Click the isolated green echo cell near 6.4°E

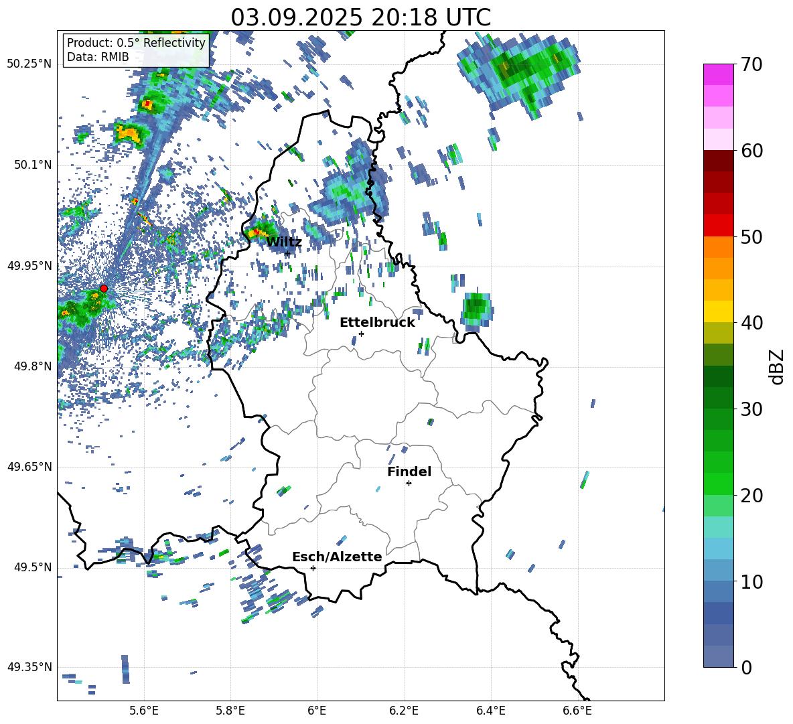pyautogui.click(x=476, y=309)
